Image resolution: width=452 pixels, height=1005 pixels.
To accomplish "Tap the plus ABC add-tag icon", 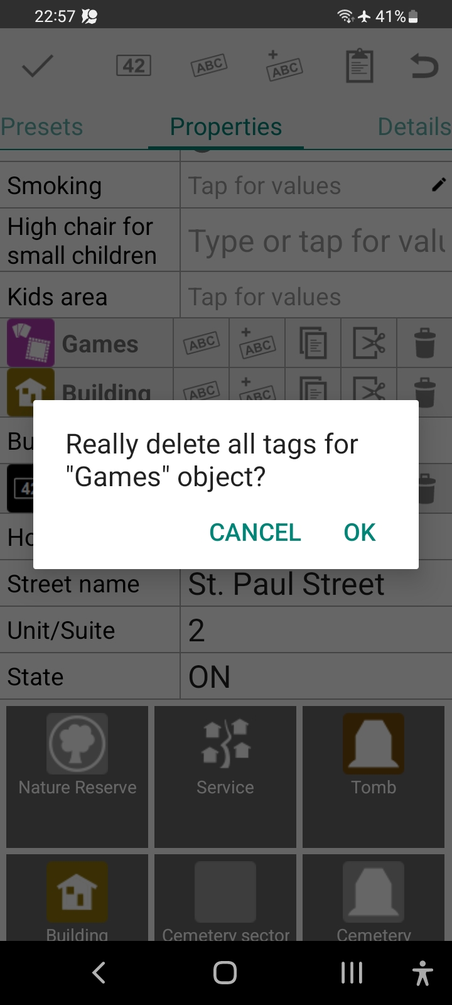I will [x=284, y=65].
